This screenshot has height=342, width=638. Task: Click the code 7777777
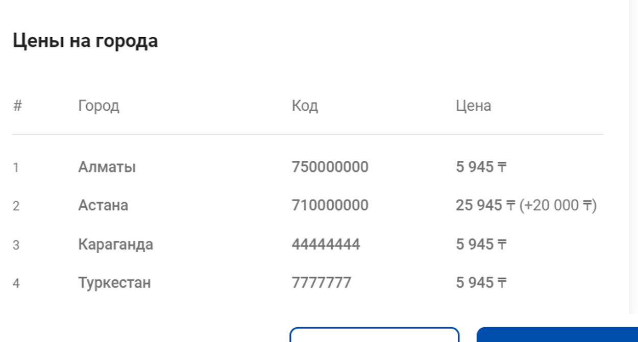(x=322, y=282)
